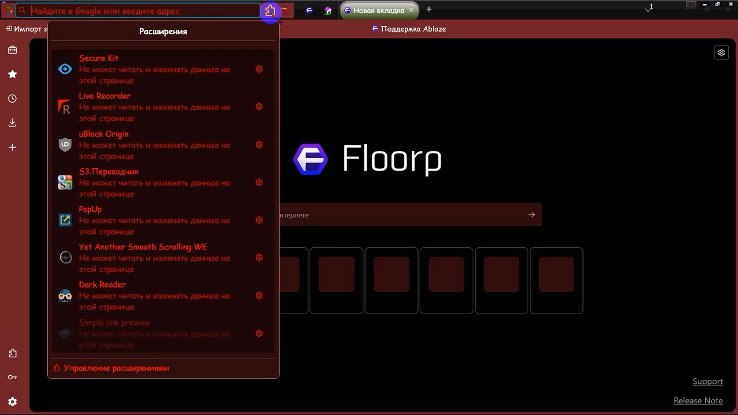The image size is (738, 415).
Task: Open Passwords key icon in sidebar
Action: point(12,378)
